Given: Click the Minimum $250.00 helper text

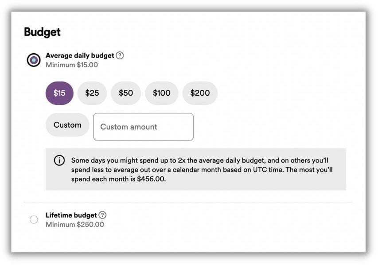Looking at the screenshot, I should coord(75,225).
